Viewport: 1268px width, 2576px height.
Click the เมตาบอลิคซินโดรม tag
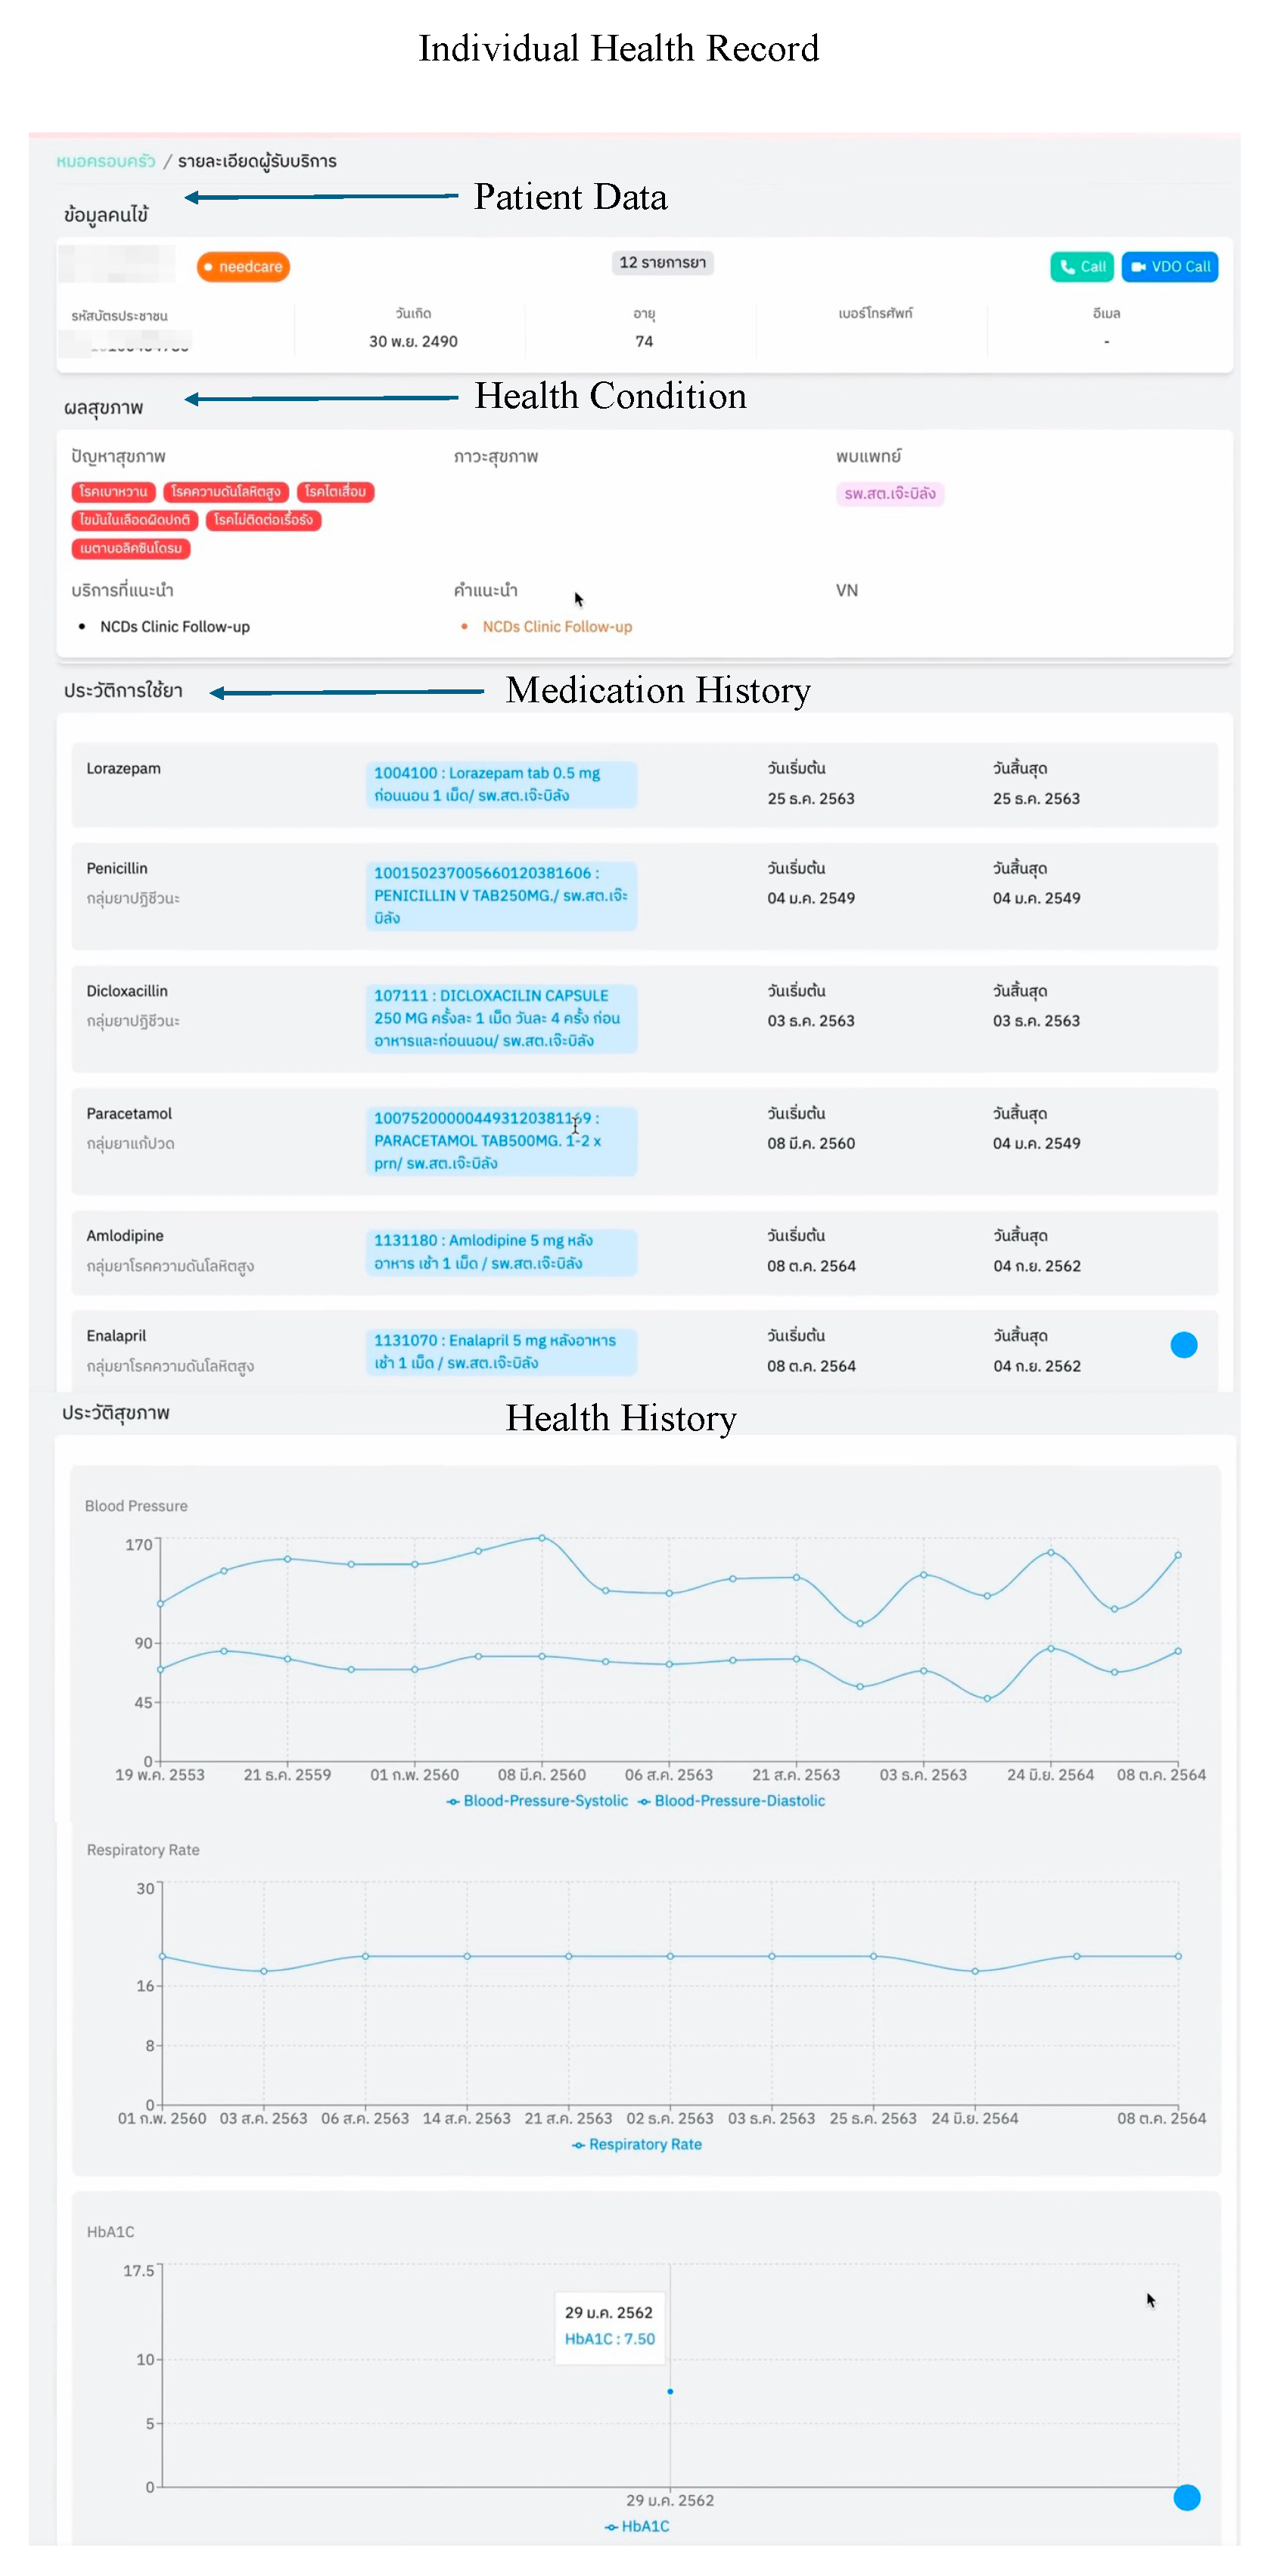coord(131,548)
